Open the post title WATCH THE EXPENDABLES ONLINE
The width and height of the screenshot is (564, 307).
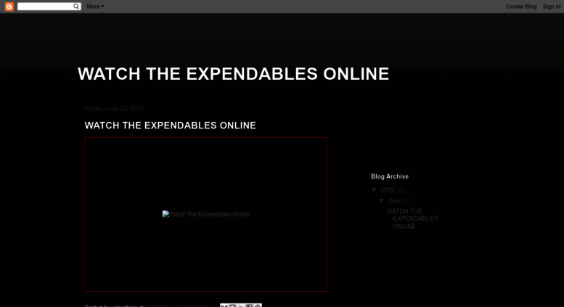click(170, 126)
